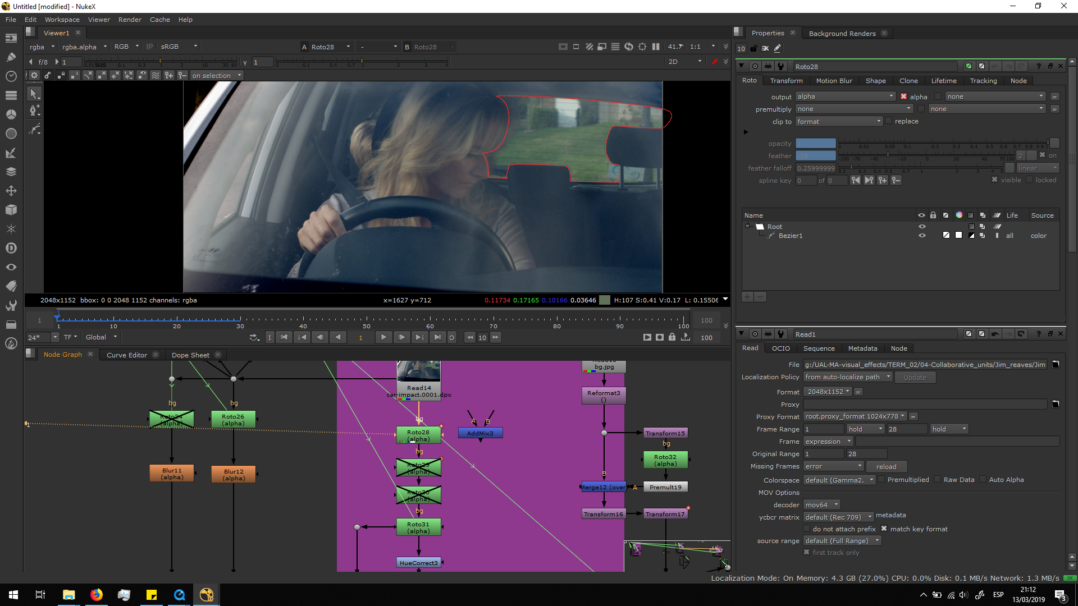Screen dimensions: 1078x606
Task: Open the Colorspace default dropdown
Action: tap(839, 480)
